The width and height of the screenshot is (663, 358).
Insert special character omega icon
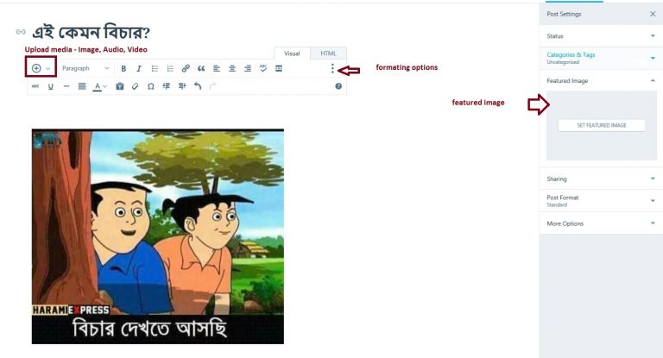pyautogui.click(x=150, y=86)
